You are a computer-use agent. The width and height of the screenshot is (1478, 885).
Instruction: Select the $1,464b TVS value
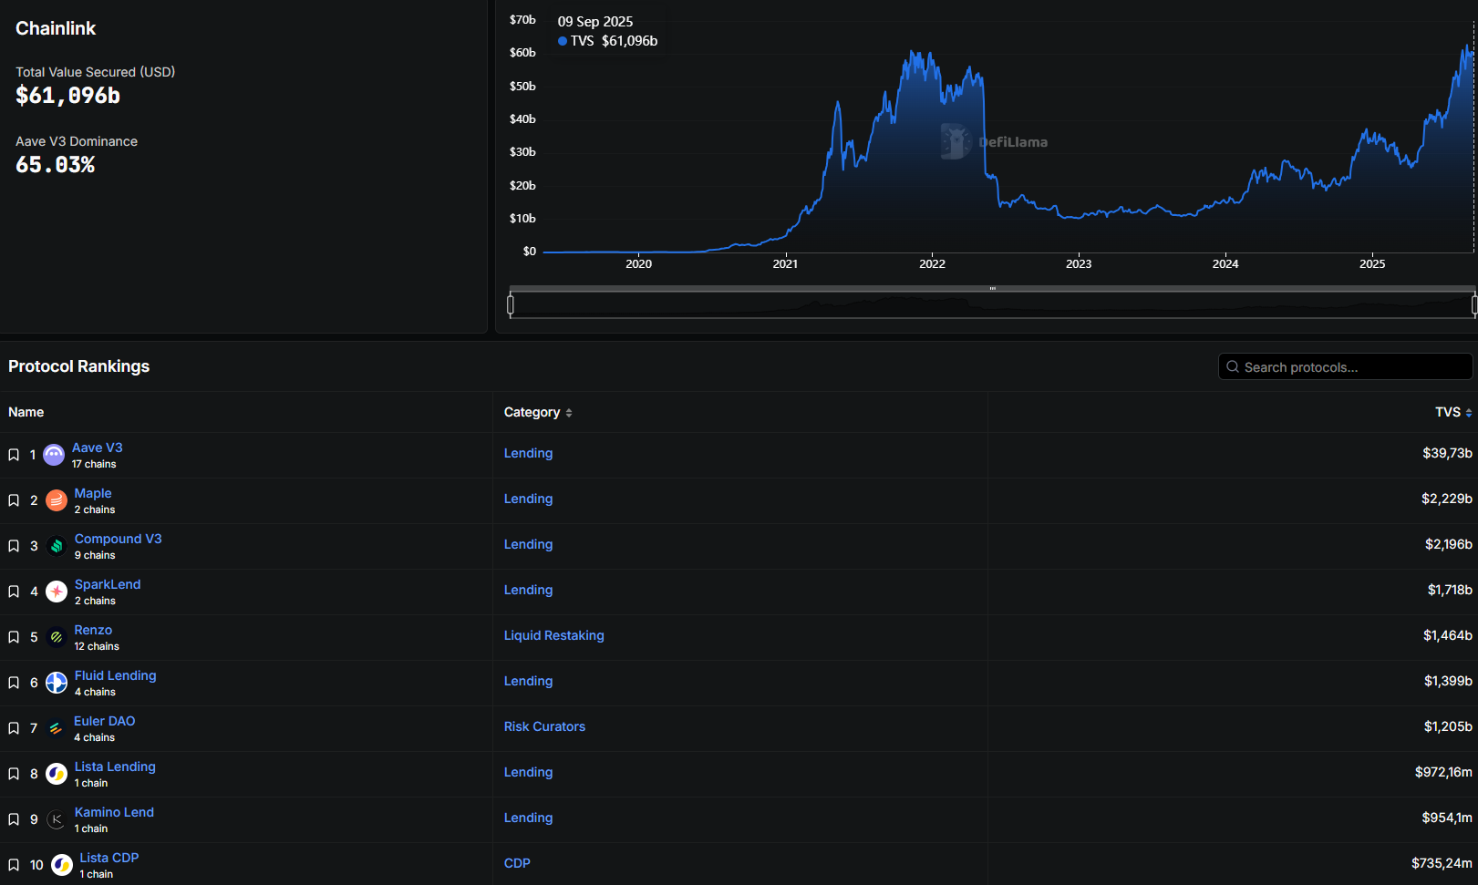(1447, 635)
